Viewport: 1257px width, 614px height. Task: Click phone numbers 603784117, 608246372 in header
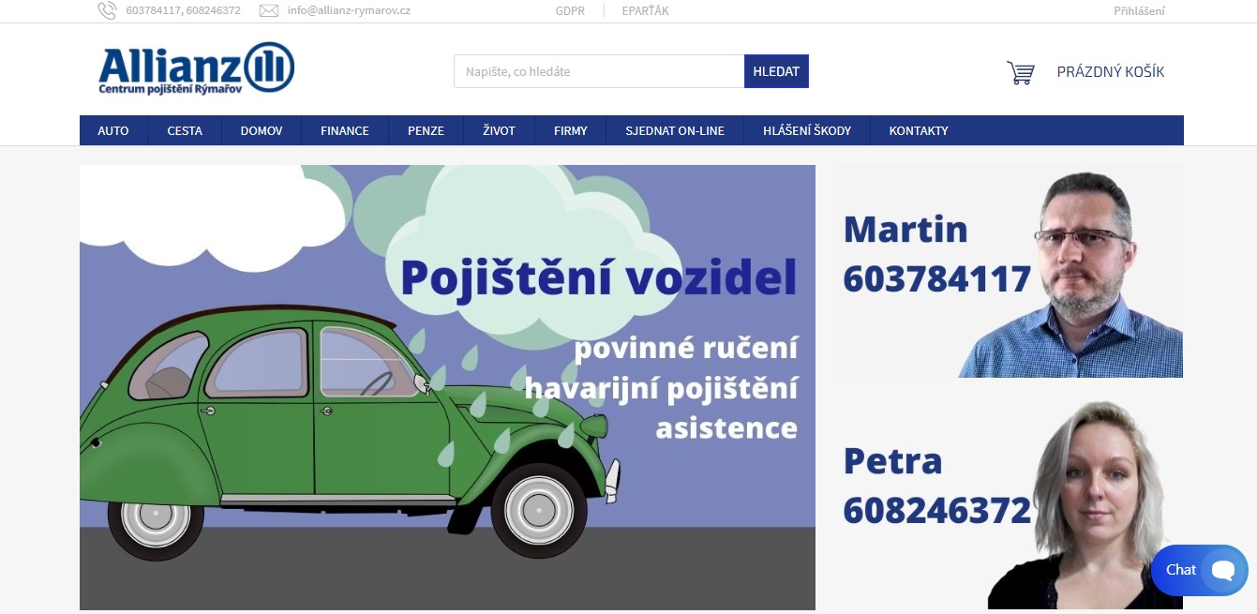pos(183,11)
